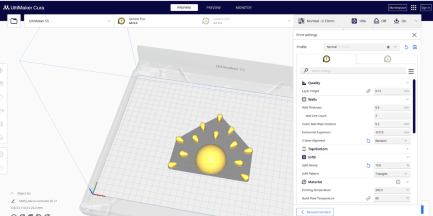The image size is (433, 216).
Task: Open the application switcher grid icon
Action: 414,8
